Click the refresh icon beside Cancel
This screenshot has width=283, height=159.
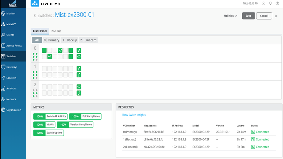pyautogui.click(x=276, y=16)
